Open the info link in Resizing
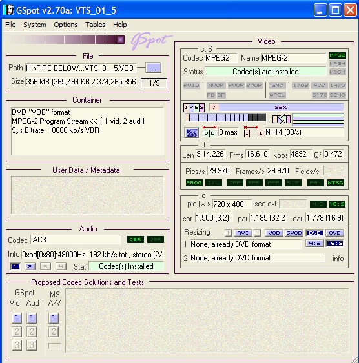359x363 pixels. tap(338, 259)
